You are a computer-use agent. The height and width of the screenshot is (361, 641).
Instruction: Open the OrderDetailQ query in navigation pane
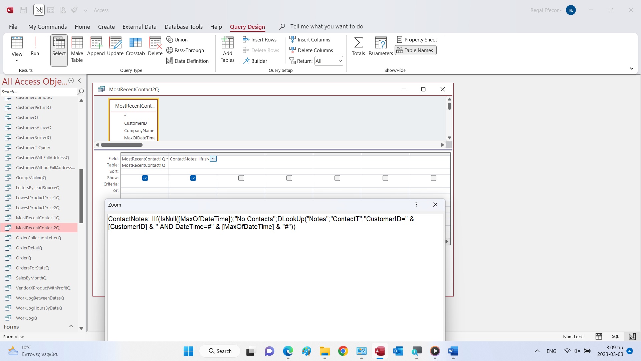tap(29, 248)
